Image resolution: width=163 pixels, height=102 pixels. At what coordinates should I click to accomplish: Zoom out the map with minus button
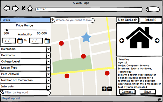pos(110,89)
